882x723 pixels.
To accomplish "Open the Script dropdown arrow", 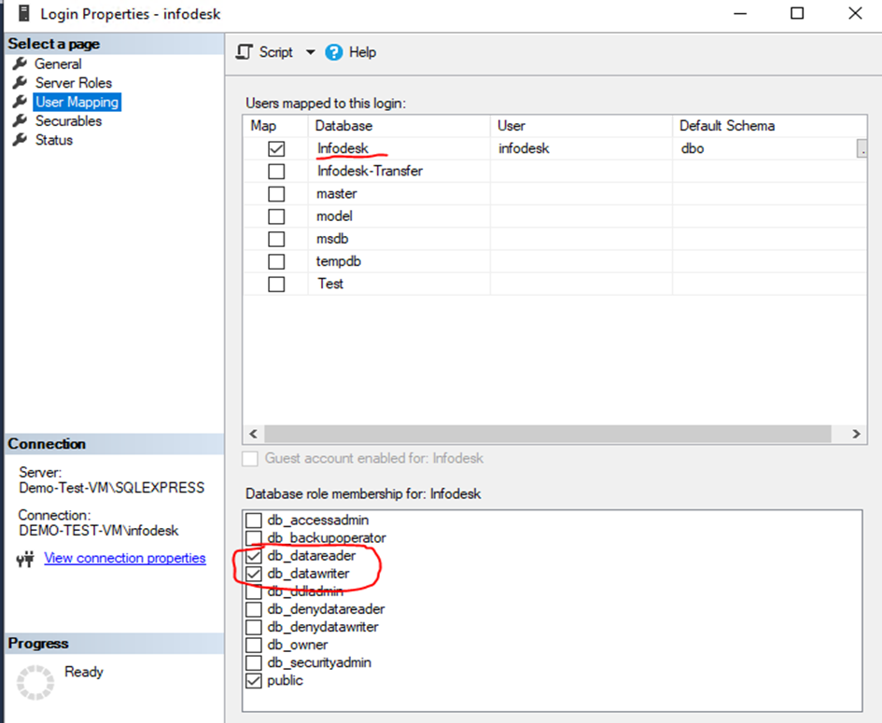I will click(x=311, y=52).
